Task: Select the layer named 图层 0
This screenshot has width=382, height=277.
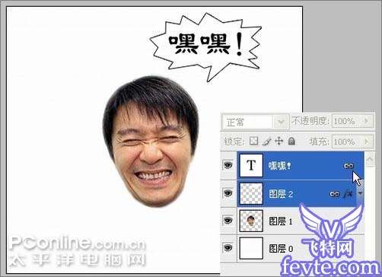Action: 281,248
